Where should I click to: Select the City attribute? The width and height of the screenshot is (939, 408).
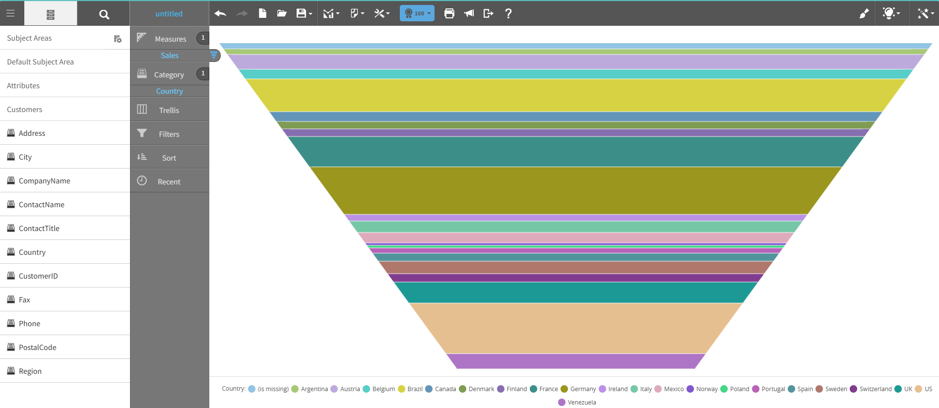tap(65, 157)
